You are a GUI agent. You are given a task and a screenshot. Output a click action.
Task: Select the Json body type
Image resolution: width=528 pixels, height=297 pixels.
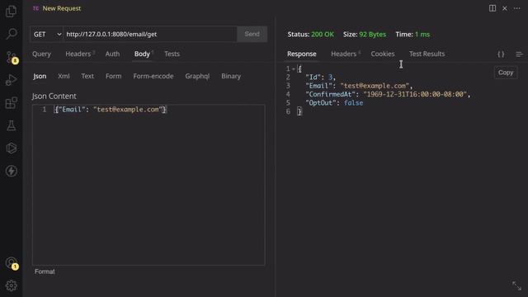point(40,76)
